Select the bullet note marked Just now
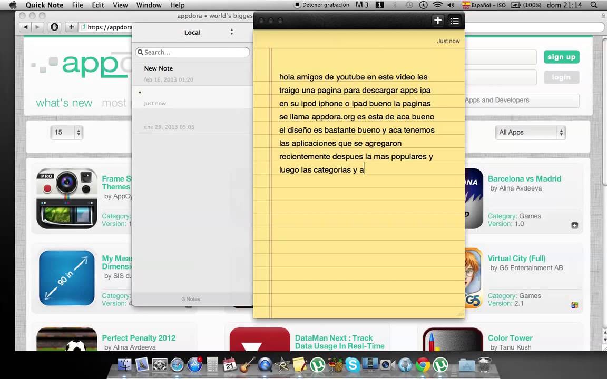The image size is (607, 379). [x=192, y=97]
